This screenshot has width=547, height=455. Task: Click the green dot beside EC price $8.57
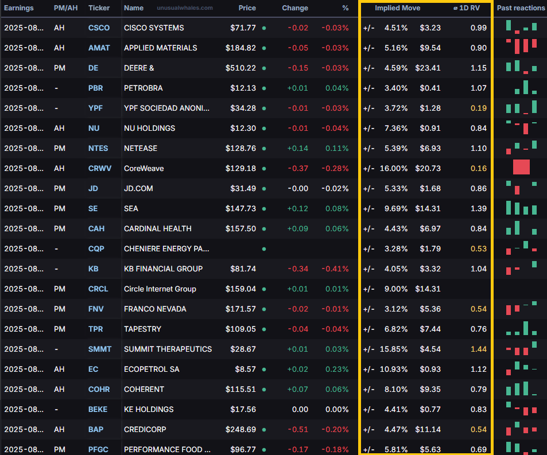pyautogui.click(x=264, y=370)
